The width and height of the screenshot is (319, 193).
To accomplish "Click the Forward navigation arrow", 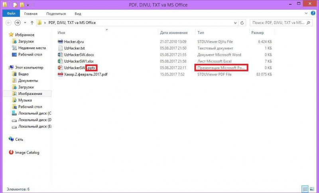I will click(x=18, y=23).
